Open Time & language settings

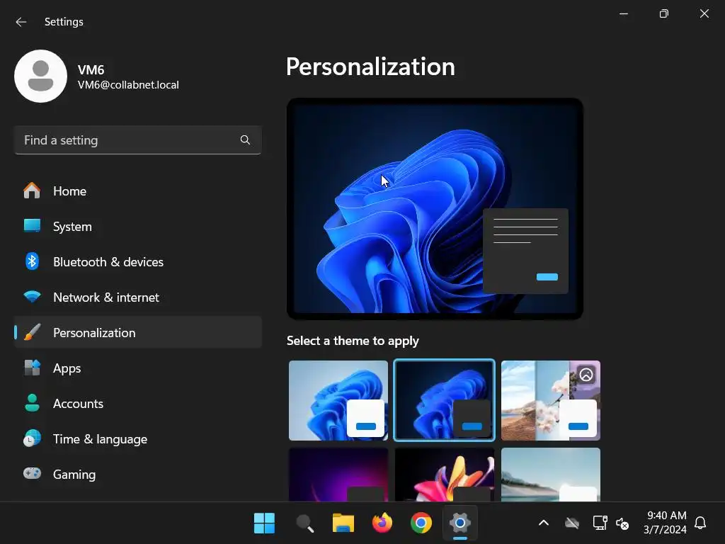[x=138, y=439]
